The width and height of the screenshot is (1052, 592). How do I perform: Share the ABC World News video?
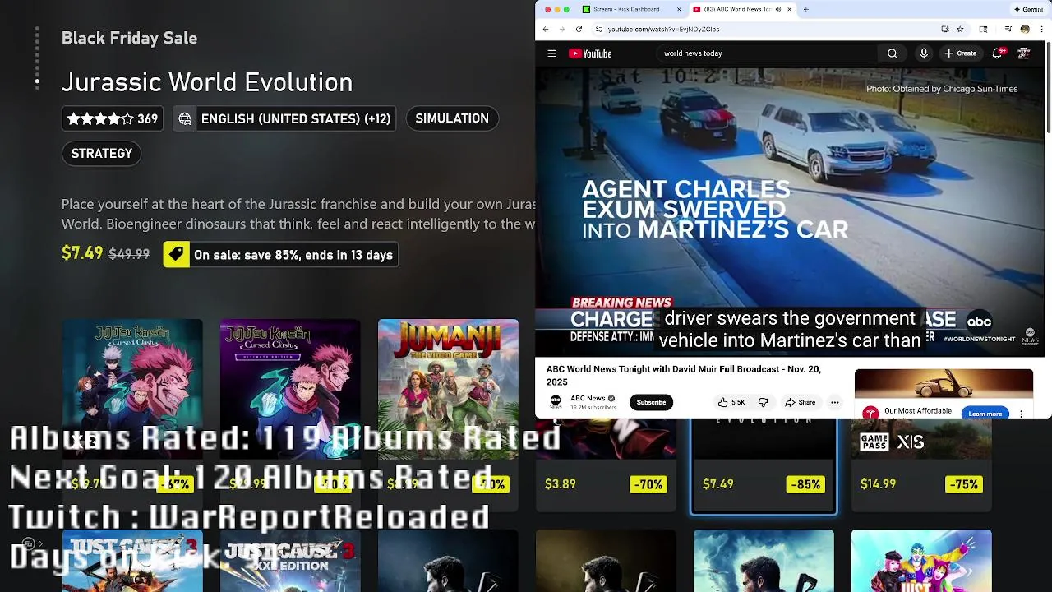[x=800, y=402]
